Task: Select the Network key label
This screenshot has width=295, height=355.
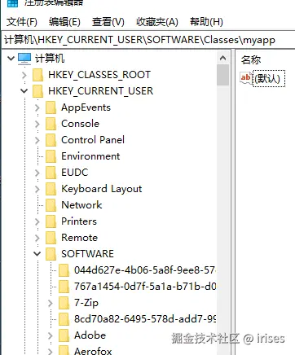Action: [x=81, y=205]
